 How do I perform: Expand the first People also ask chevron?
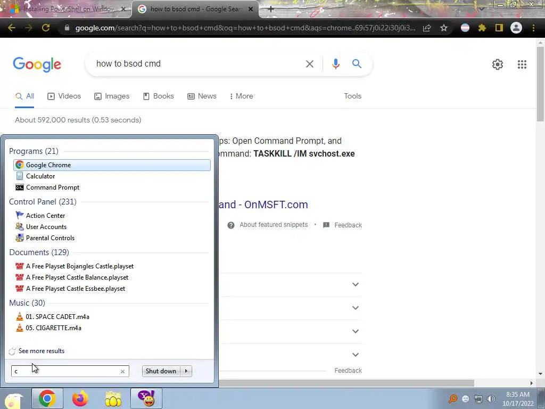coord(355,284)
